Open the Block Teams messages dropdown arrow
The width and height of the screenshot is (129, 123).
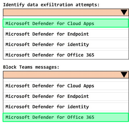[x=124, y=75]
